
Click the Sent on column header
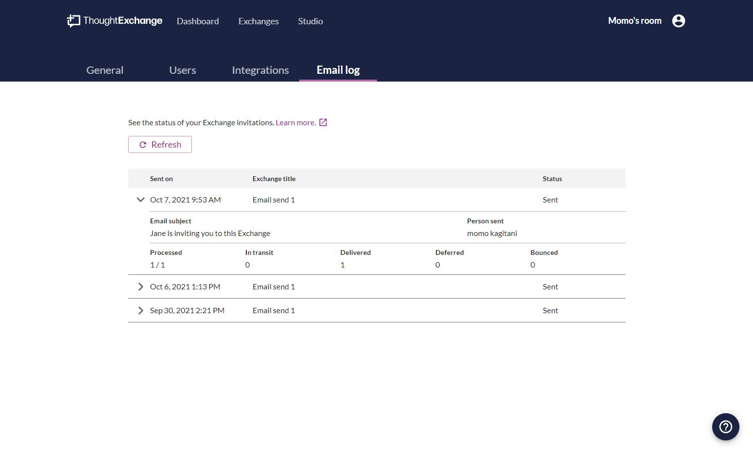pos(161,179)
